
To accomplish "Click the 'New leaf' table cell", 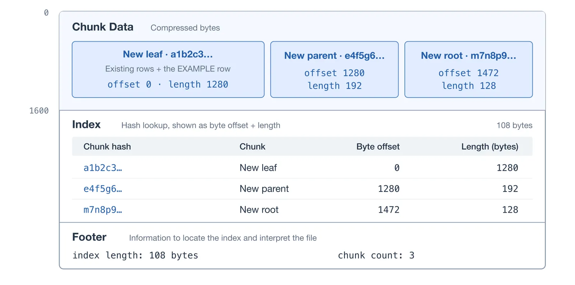I will 258,168.
